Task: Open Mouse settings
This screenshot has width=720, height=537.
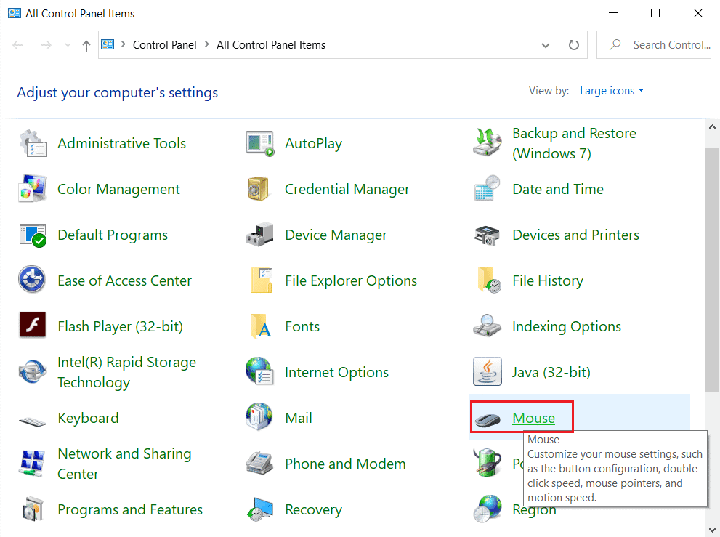Action: pyautogui.click(x=534, y=418)
